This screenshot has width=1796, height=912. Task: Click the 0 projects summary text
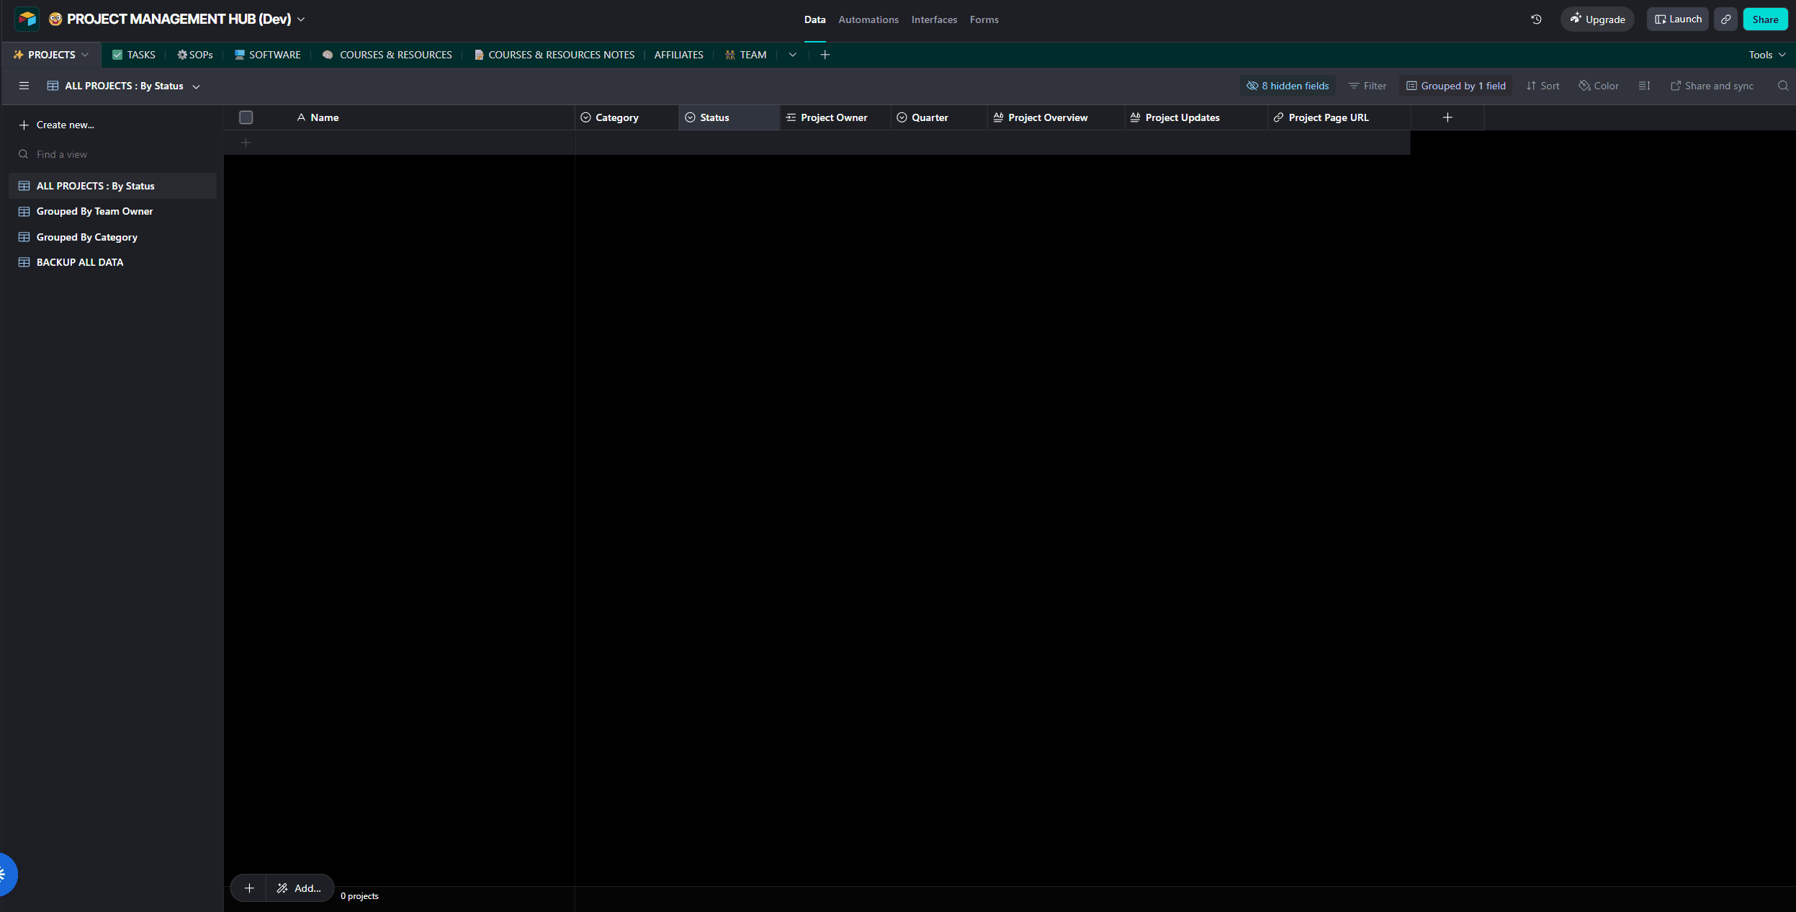[359, 896]
